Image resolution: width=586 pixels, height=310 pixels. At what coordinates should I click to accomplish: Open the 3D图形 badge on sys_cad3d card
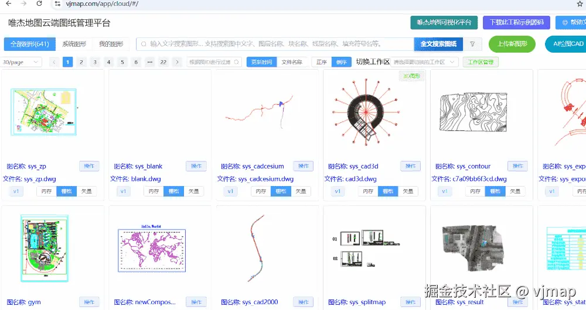tap(411, 76)
